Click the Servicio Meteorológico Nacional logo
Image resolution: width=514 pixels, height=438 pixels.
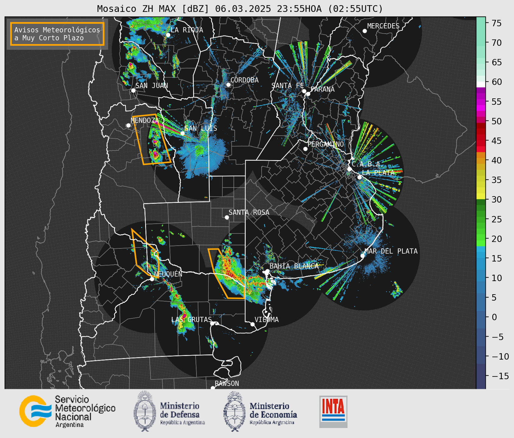(67, 411)
